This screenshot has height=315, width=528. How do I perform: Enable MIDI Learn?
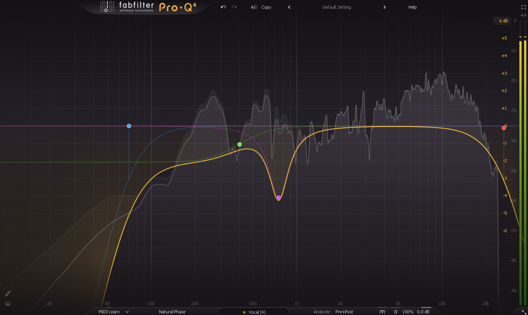tap(109, 312)
